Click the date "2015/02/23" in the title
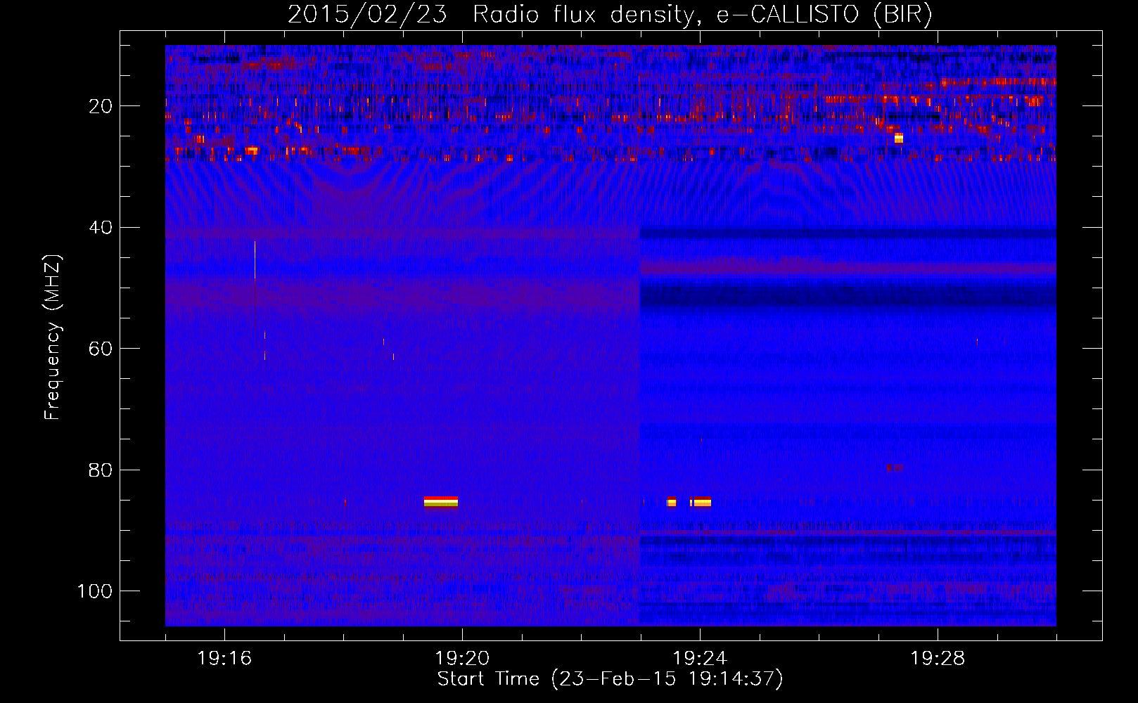 click(x=367, y=14)
